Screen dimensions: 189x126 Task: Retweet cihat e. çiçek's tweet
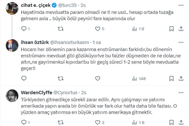(61, 29)
